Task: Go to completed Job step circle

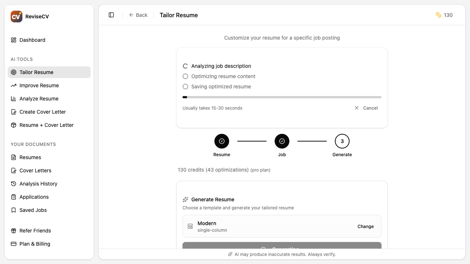Action: point(282,141)
